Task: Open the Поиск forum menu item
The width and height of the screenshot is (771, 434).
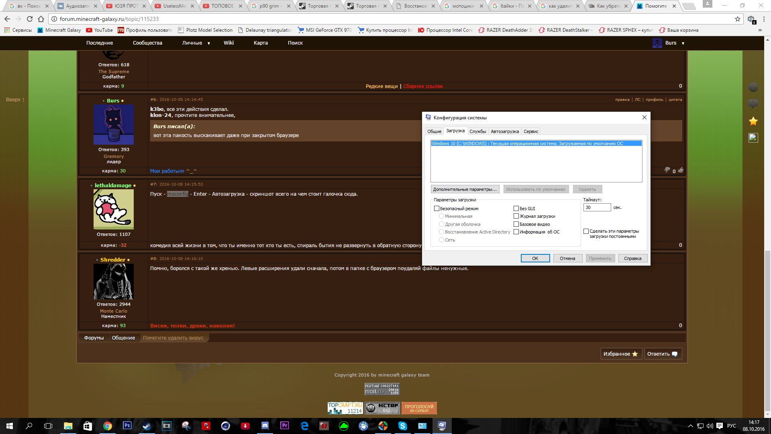Action: pyautogui.click(x=295, y=43)
